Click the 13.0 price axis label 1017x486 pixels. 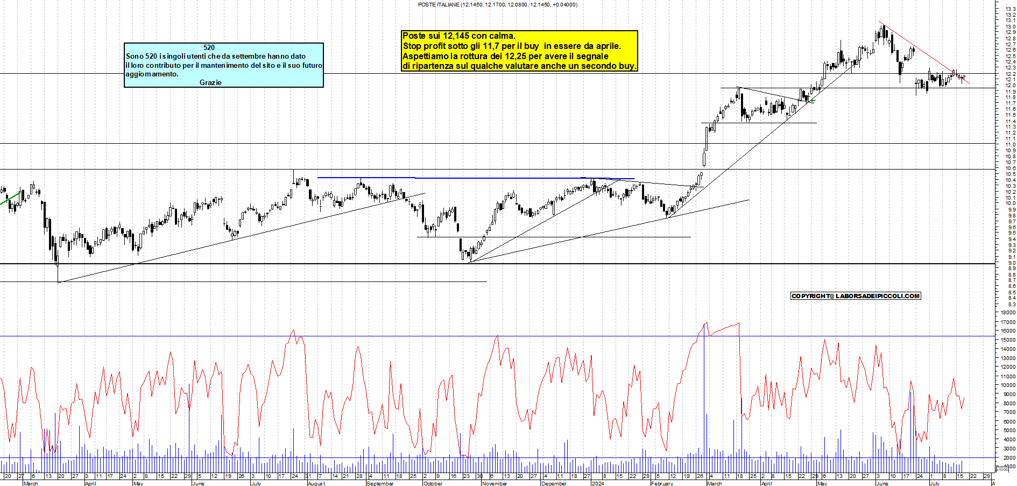click(x=1011, y=26)
